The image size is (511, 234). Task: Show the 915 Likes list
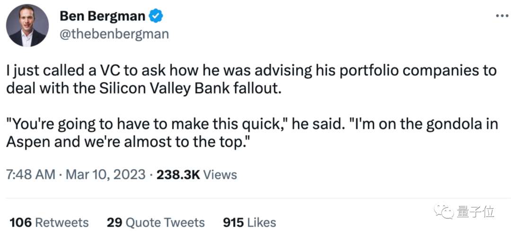[249, 222]
